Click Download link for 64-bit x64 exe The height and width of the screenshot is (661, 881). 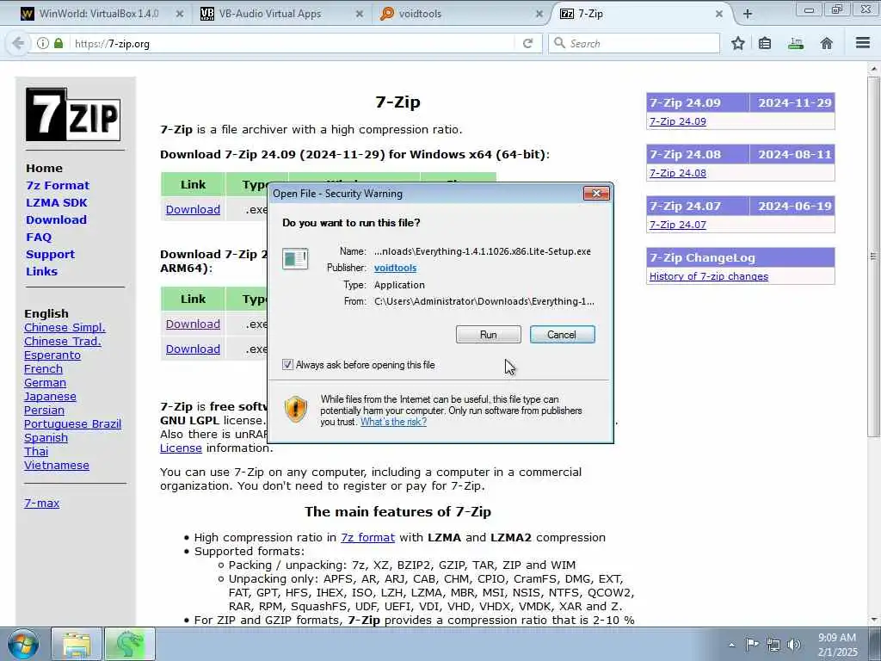pyautogui.click(x=193, y=210)
